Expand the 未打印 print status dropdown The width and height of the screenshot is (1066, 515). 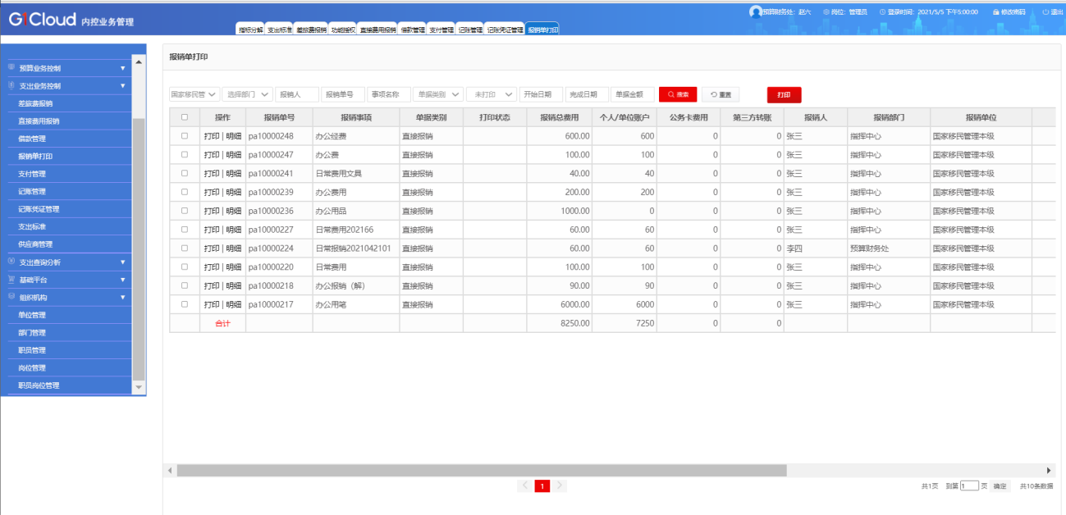[x=492, y=94]
